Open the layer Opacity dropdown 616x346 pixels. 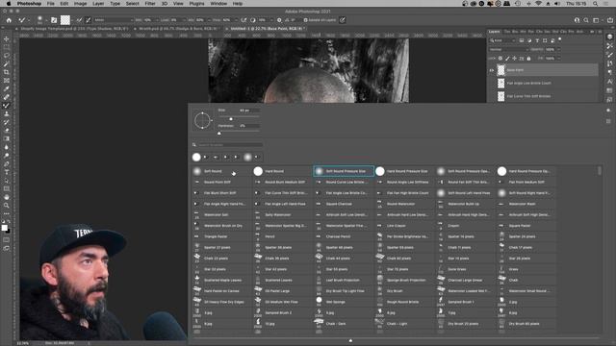(558, 50)
